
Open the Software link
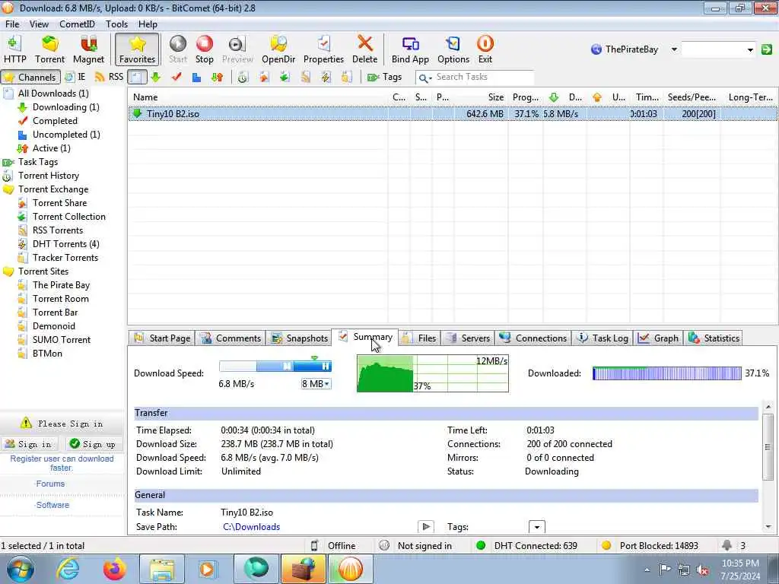52,505
